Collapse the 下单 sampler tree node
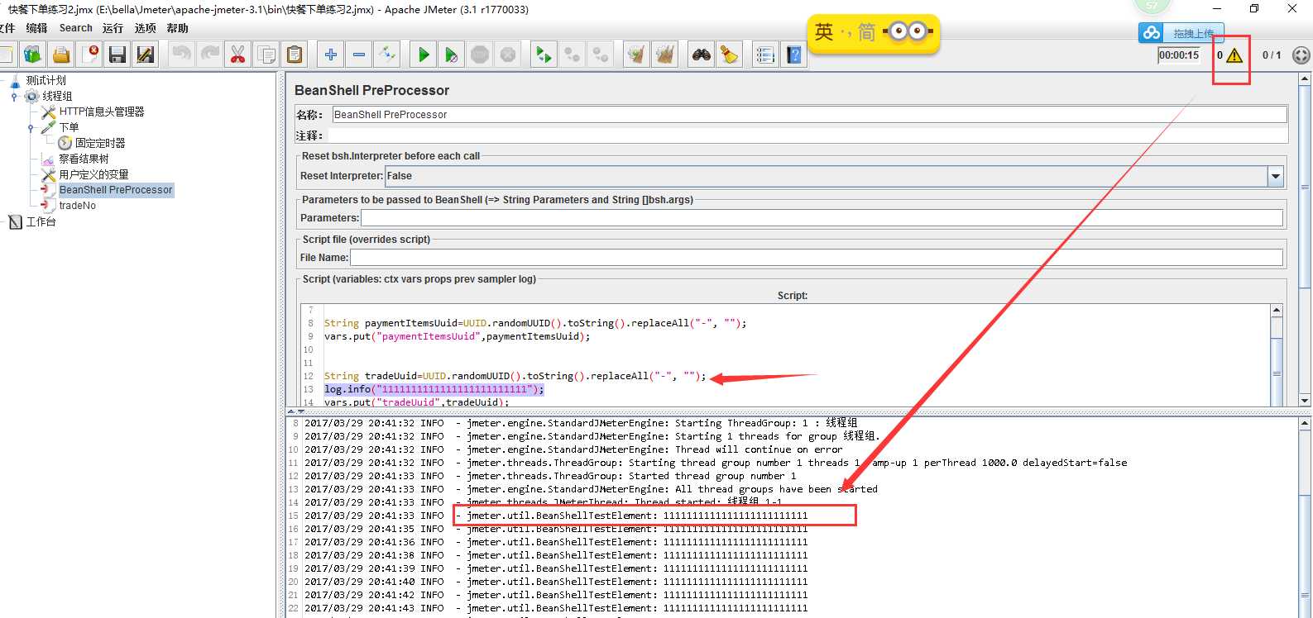 coord(31,128)
